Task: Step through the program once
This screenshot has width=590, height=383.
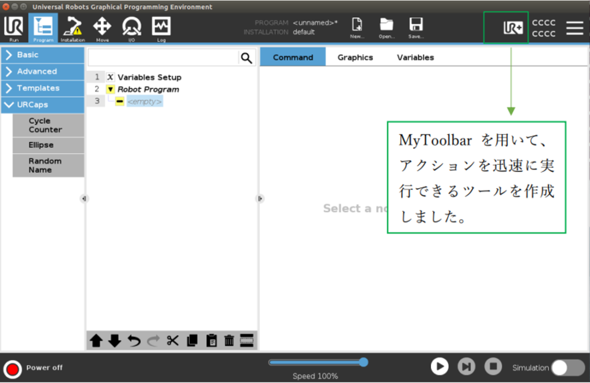Action: 466,366
